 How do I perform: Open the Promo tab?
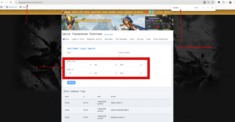(148, 39)
